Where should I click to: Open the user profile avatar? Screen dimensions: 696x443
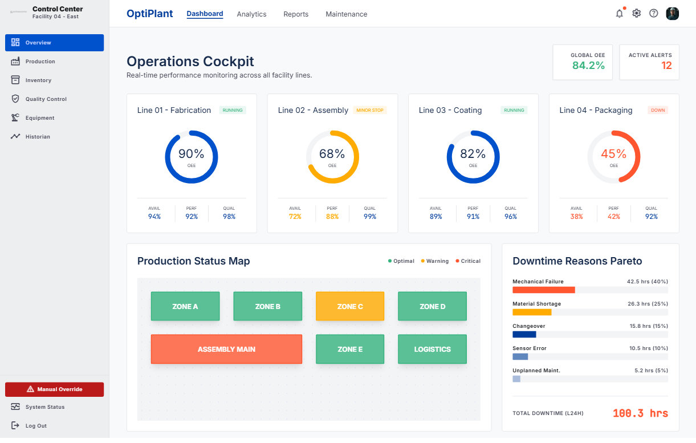click(x=673, y=14)
